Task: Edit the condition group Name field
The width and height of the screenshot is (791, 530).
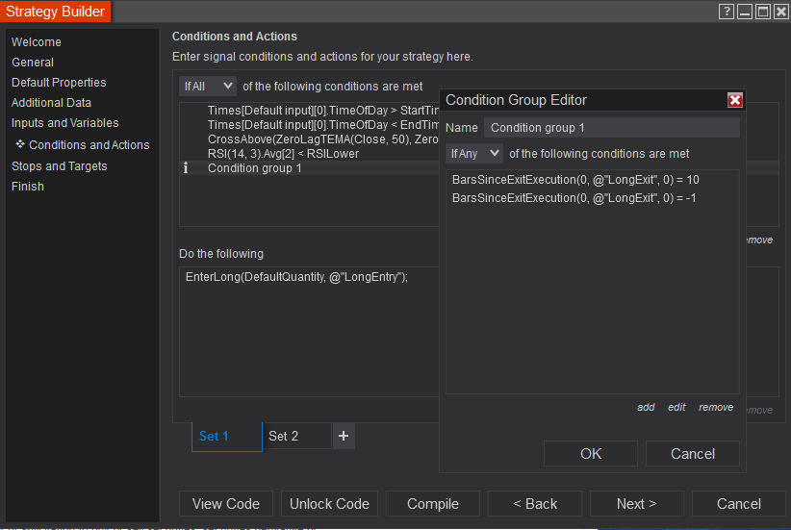Action: tap(611, 128)
